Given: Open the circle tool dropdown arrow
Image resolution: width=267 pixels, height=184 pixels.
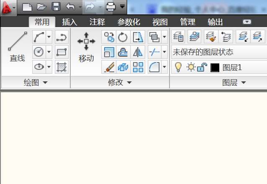Looking at the screenshot, I should point(49,52).
